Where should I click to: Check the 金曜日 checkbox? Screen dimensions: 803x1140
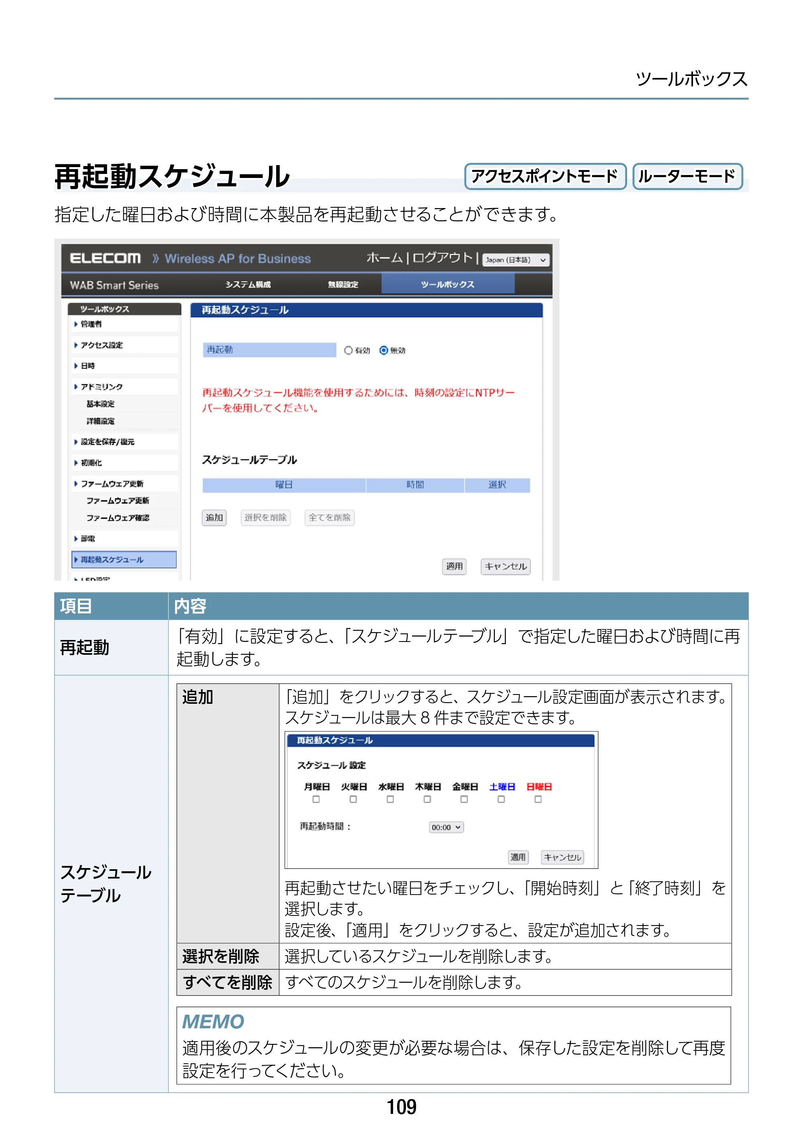click(464, 799)
